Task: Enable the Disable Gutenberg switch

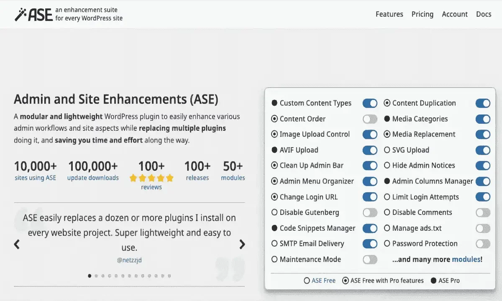Action: pyautogui.click(x=370, y=213)
